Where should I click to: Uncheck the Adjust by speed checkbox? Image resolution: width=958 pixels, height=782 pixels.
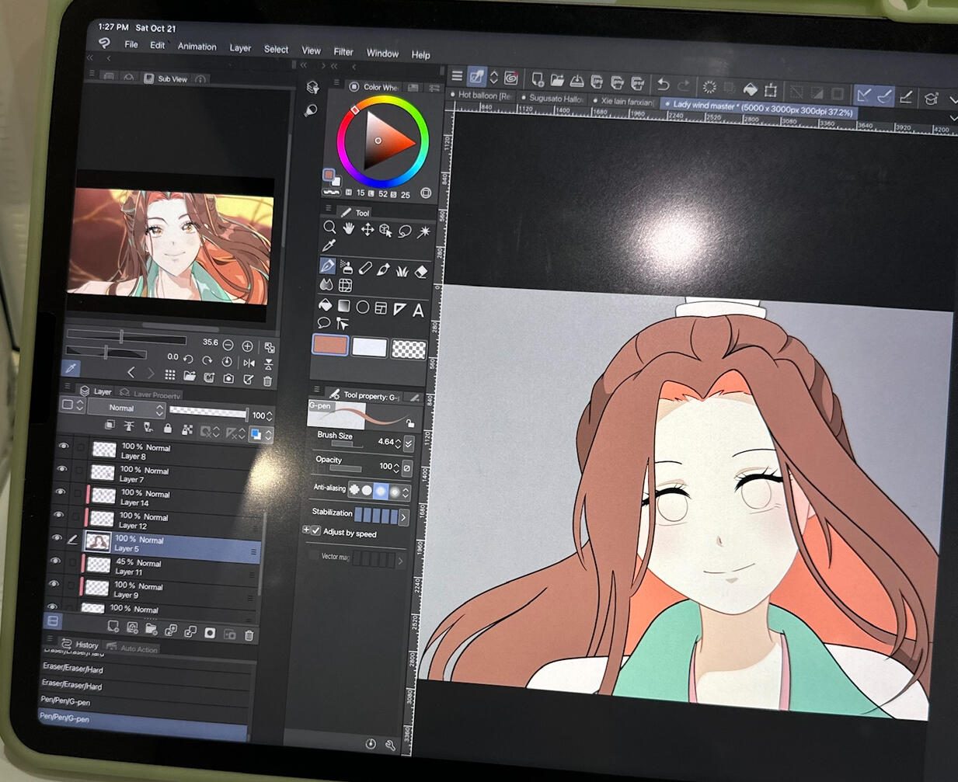pos(316,531)
